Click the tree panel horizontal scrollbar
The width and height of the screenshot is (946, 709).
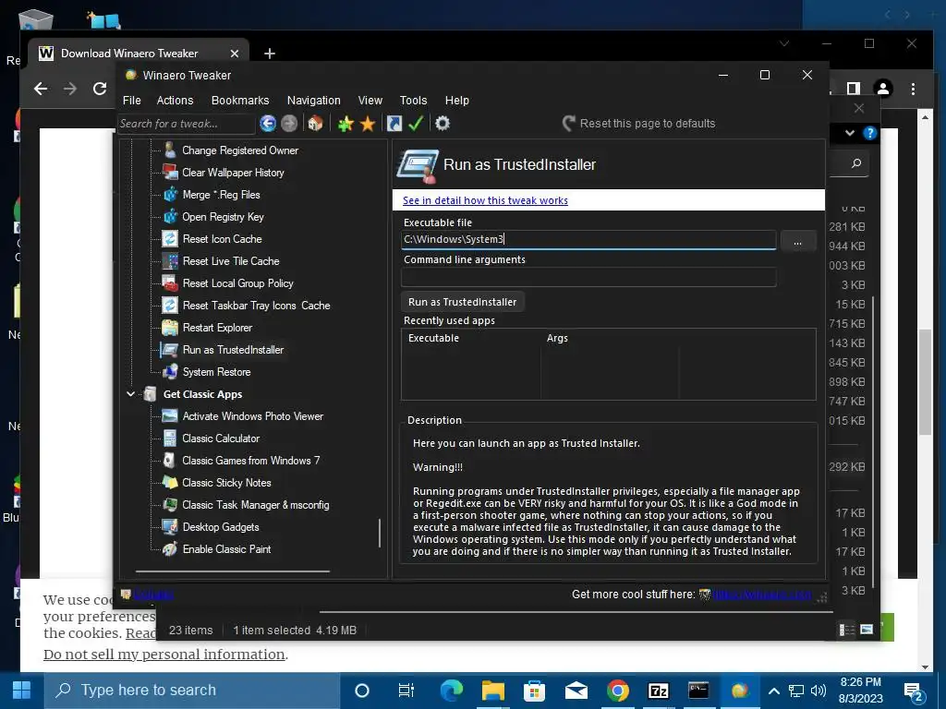point(233,571)
